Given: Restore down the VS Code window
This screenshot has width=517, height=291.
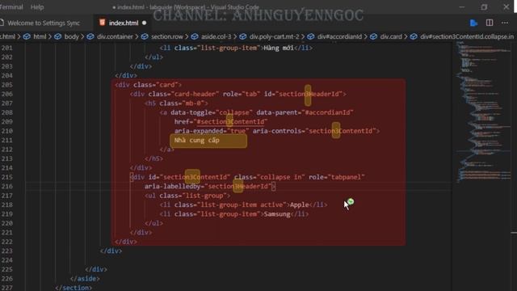Looking at the screenshot, I should pos(484,7).
